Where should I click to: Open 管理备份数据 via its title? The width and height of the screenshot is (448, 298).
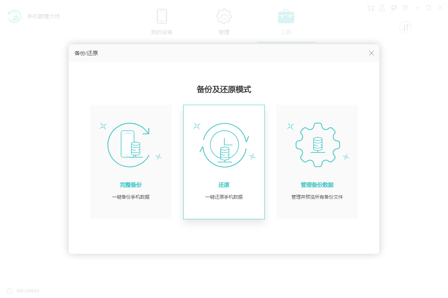[317, 185]
